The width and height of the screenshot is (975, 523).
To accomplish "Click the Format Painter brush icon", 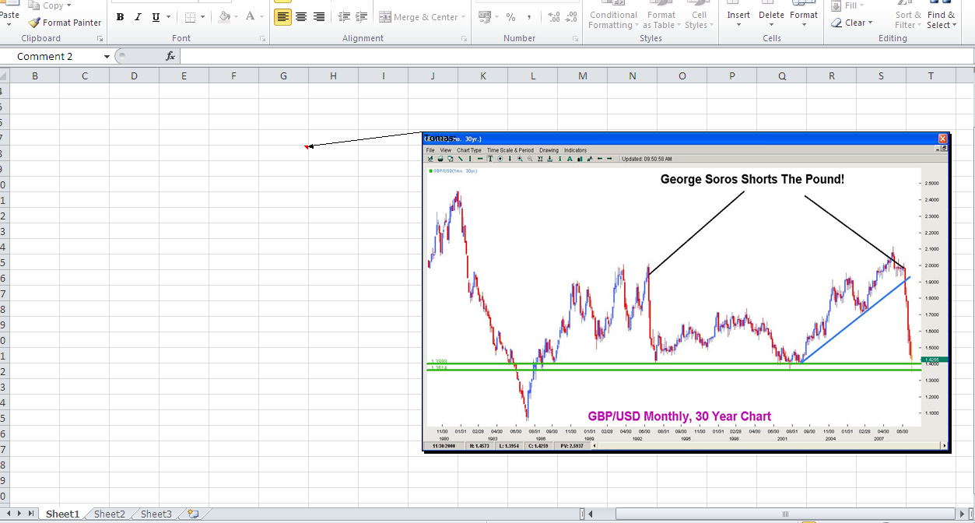I will coord(34,23).
